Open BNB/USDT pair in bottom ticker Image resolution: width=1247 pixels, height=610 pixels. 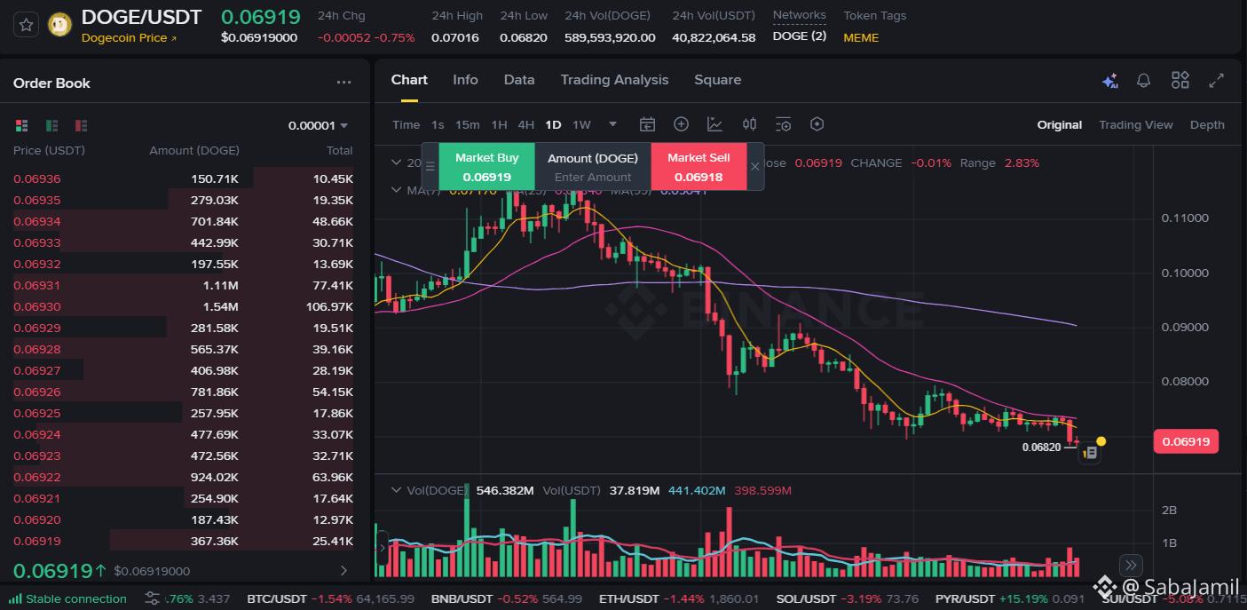[506, 598]
